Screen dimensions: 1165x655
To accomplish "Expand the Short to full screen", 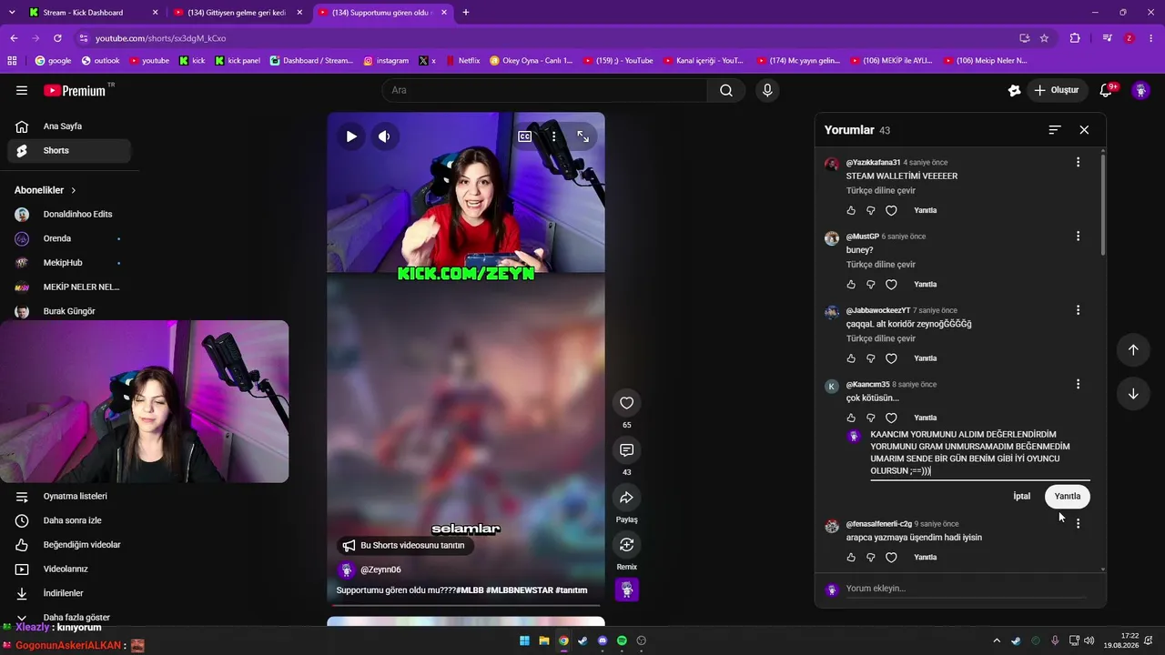I will pyautogui.click(x=583, y=136).
